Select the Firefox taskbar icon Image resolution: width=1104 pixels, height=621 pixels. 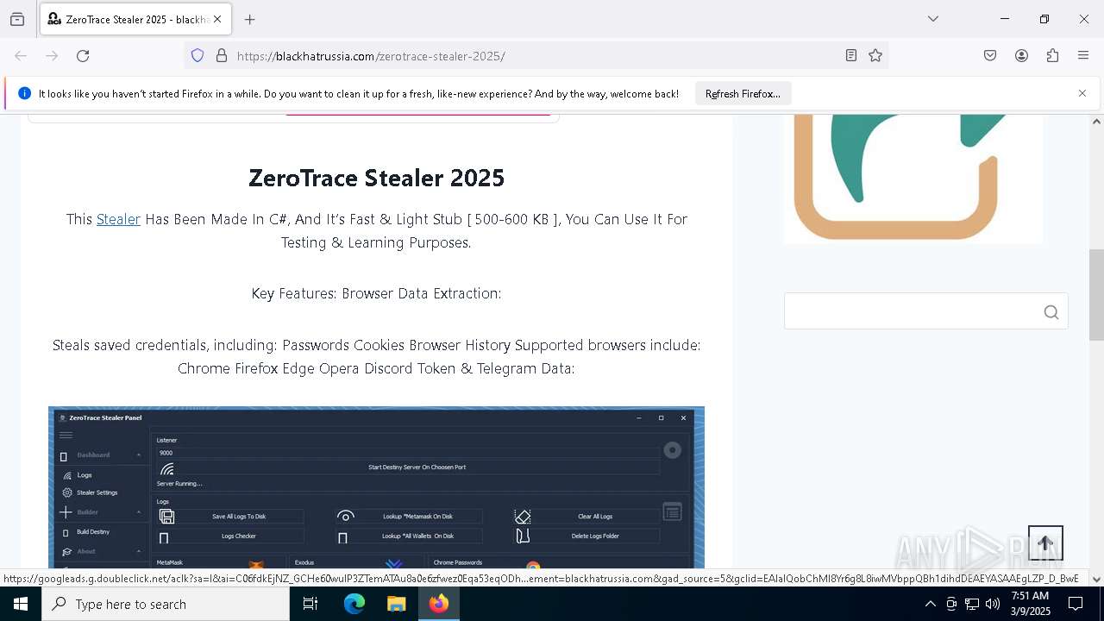tap(439, 604)
